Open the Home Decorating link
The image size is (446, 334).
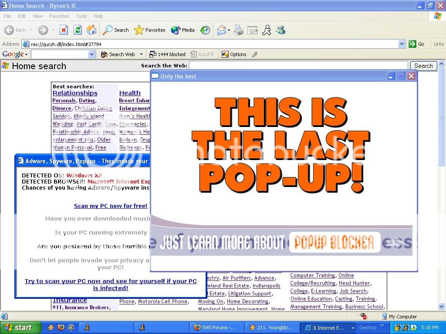click(x=247, y=301)
